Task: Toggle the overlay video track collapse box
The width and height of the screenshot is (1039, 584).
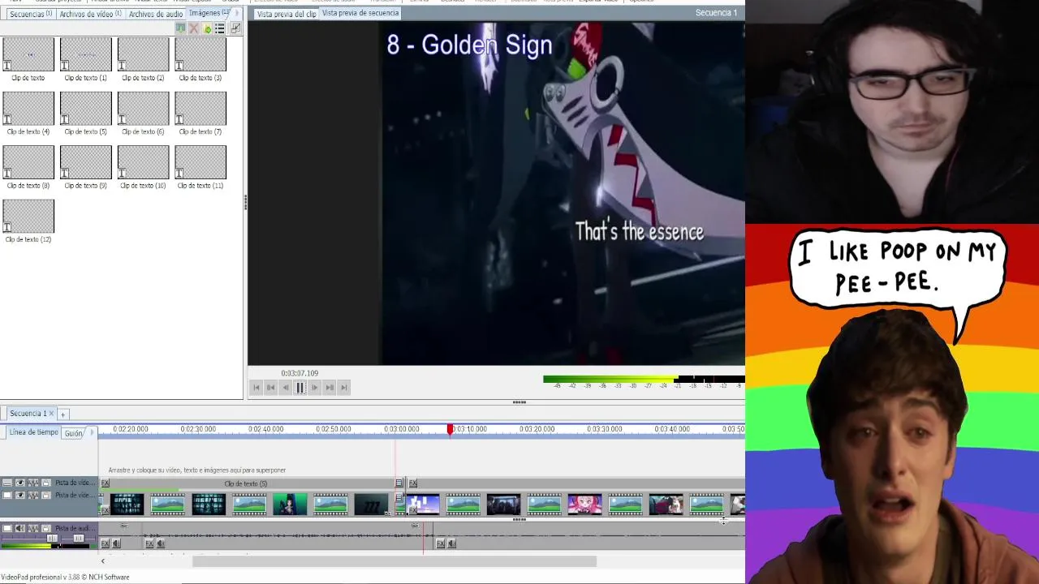Action: tap(7, 483)
